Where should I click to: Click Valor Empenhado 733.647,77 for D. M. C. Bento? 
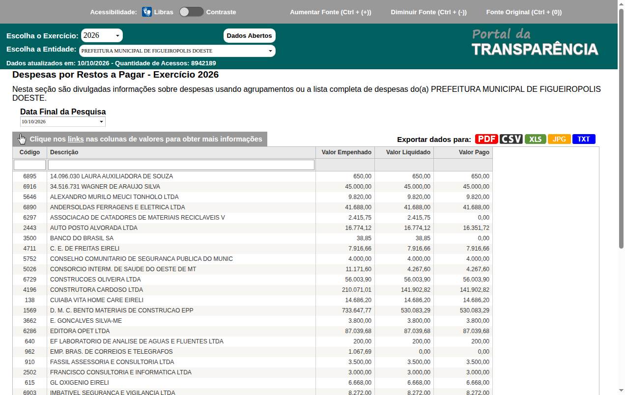point(357,310)
